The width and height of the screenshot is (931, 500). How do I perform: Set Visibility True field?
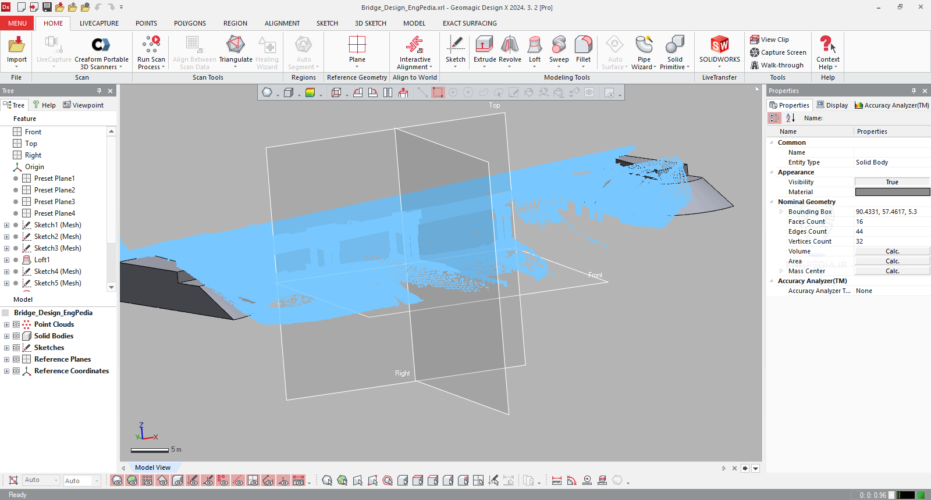pyautogui.click(x=892, y=182)
